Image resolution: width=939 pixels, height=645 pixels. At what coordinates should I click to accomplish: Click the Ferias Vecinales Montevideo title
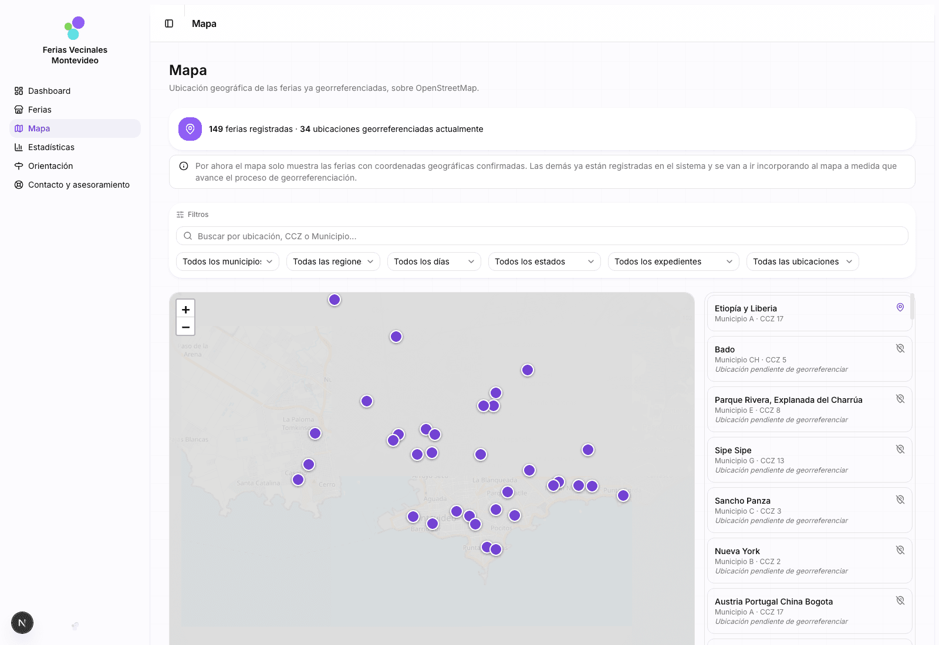[75, 55]
